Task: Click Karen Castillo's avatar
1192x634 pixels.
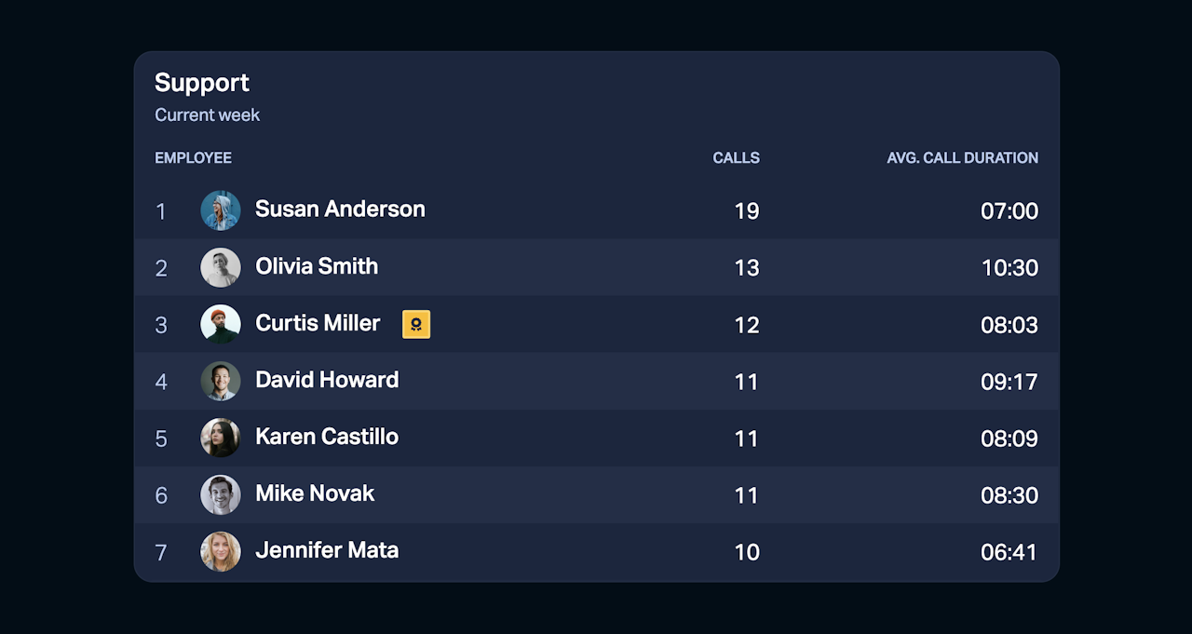Action: pyautogui.click(x=221, y=438)
